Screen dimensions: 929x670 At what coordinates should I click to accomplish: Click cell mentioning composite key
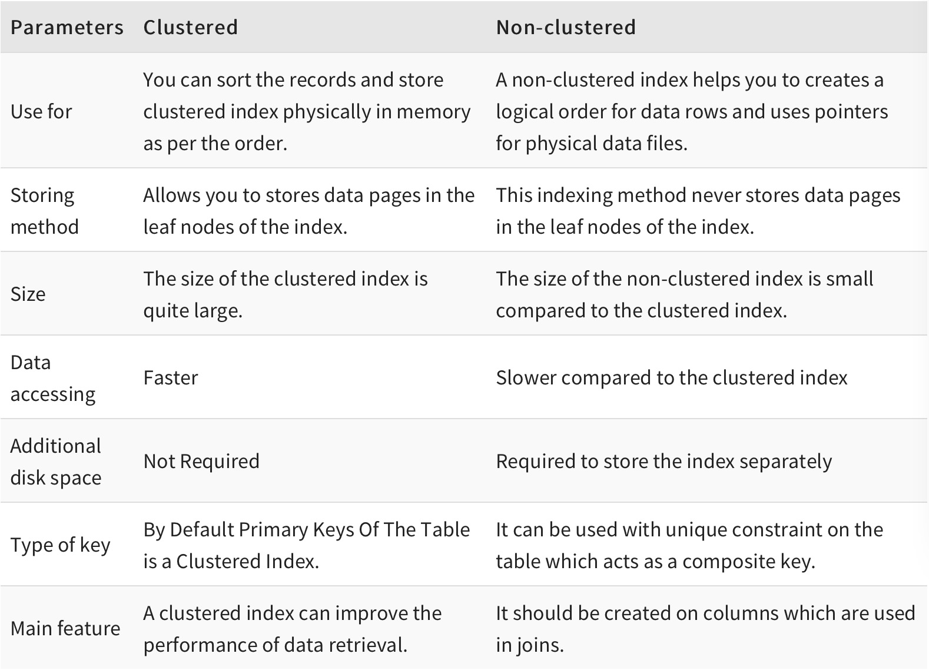(x=689, y=545)
